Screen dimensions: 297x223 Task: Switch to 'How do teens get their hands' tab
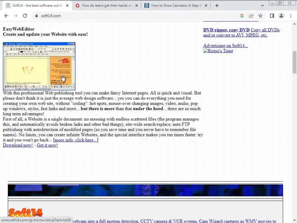pyautogui.click(x=107, y=6)
